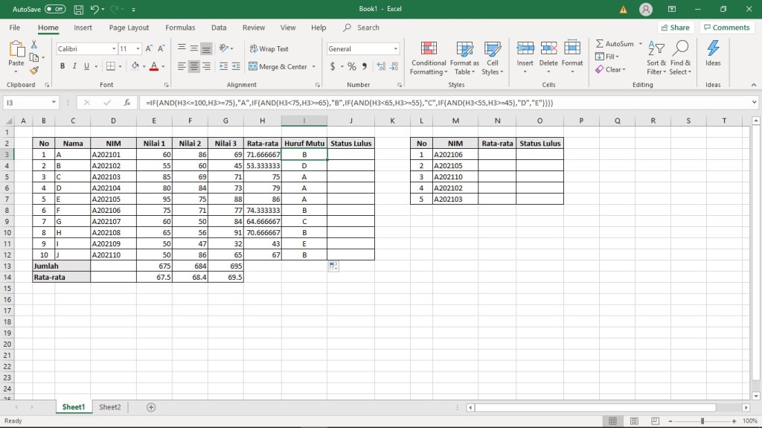Screen dimensions: 762x428
Task: Click the zoom slider in status bar
Action: coord(702,421)
